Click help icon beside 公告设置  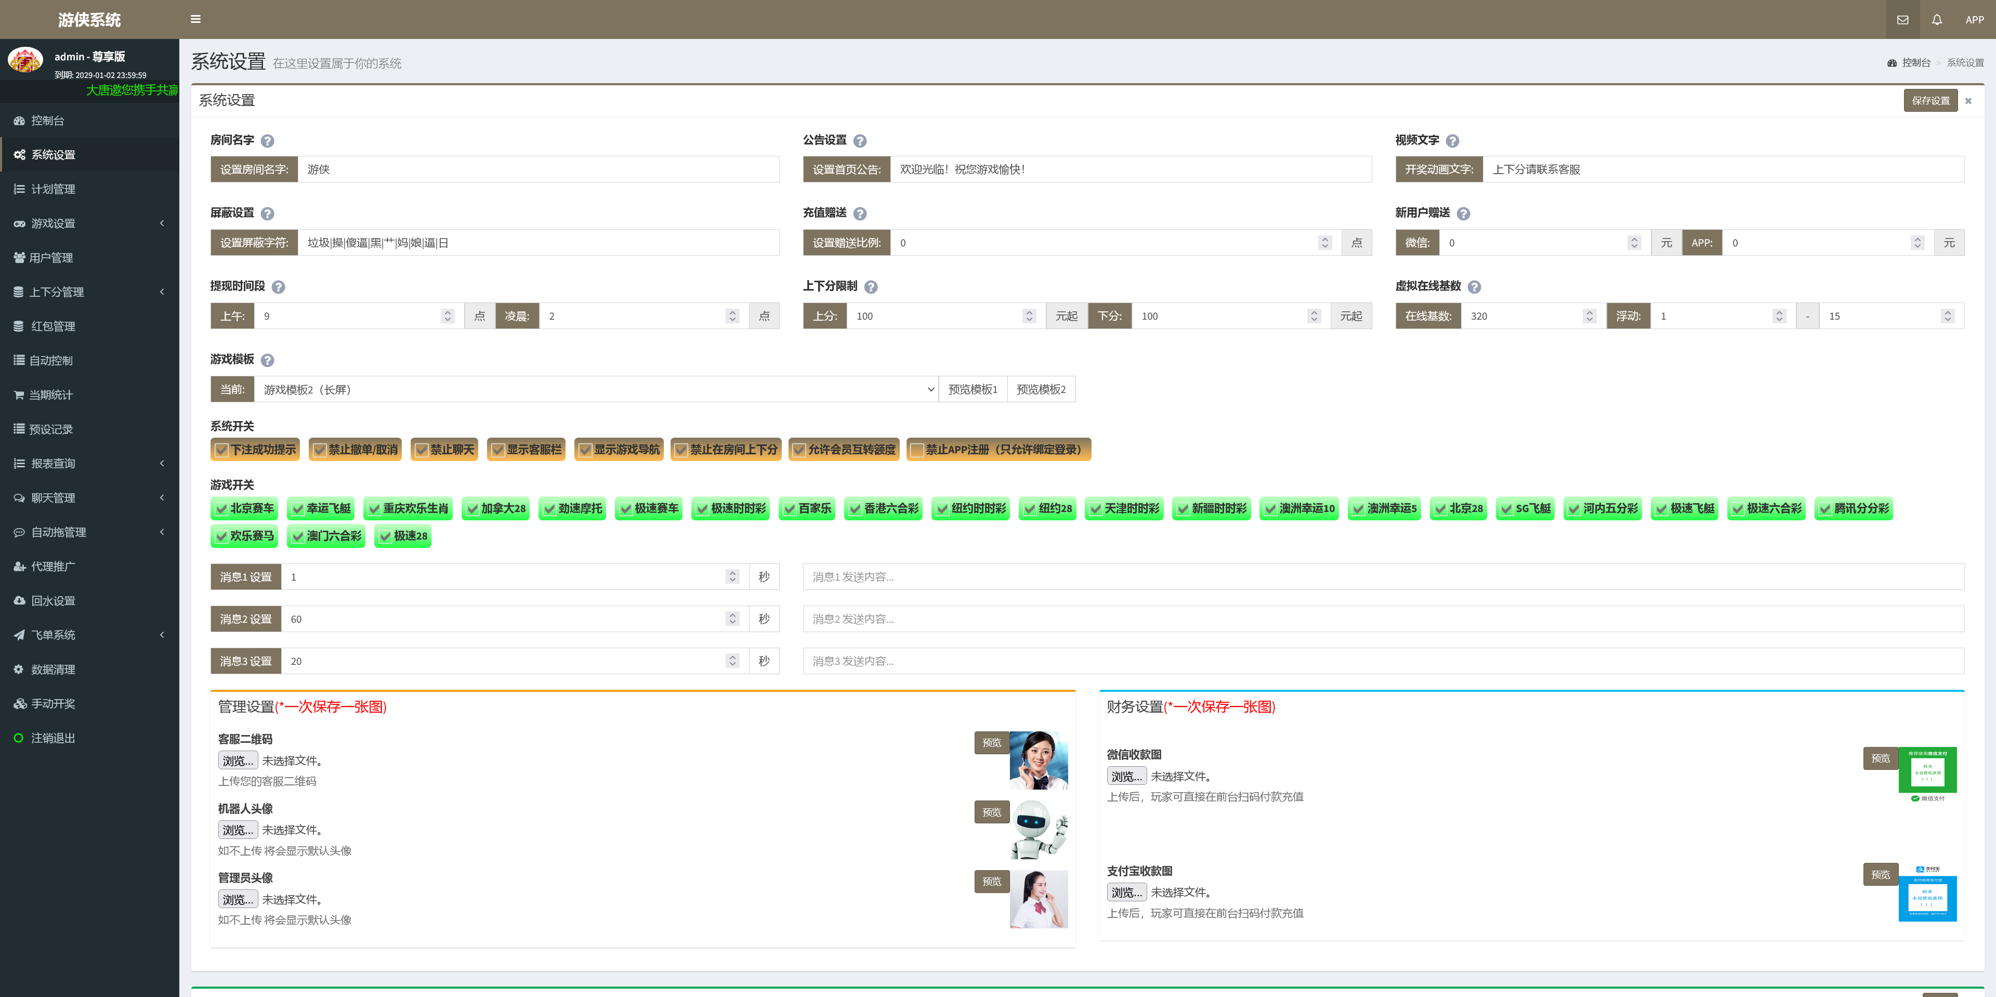pos(859,141)
